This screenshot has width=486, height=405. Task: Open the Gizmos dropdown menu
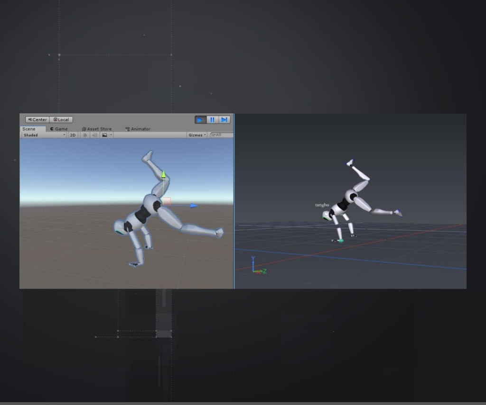coord(196,135)
